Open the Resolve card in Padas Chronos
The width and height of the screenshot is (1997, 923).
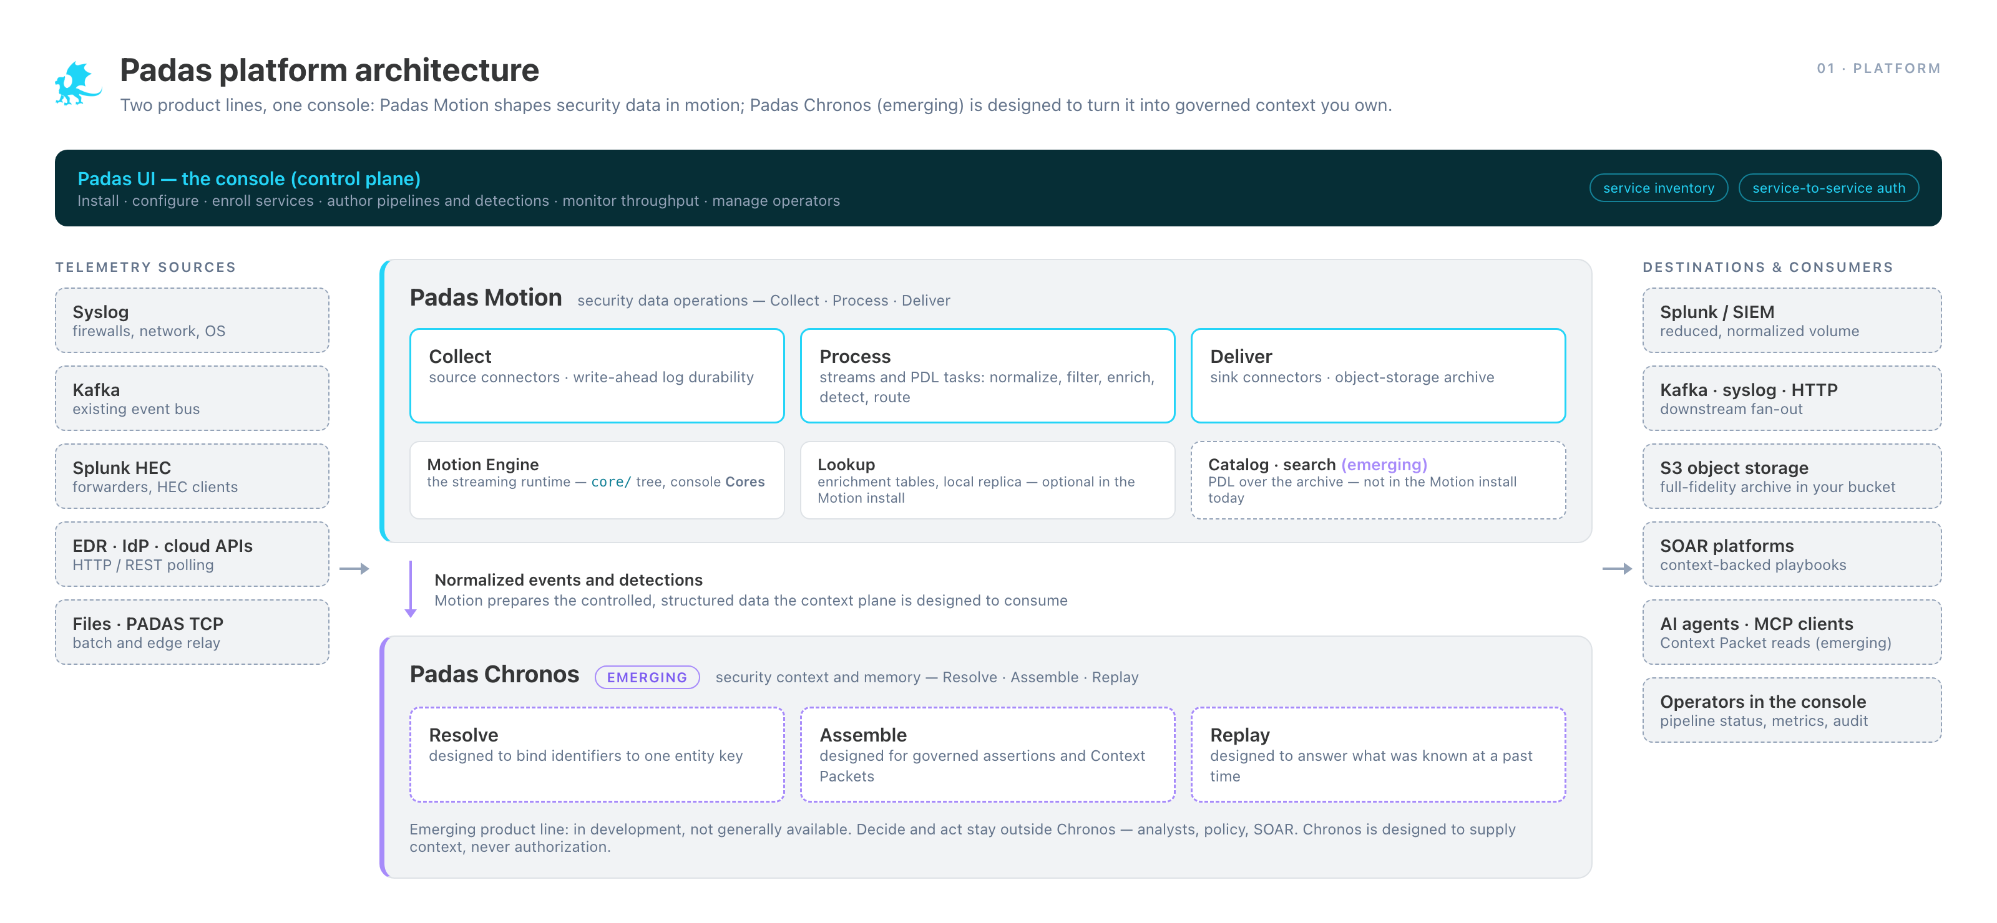[597, 755]
